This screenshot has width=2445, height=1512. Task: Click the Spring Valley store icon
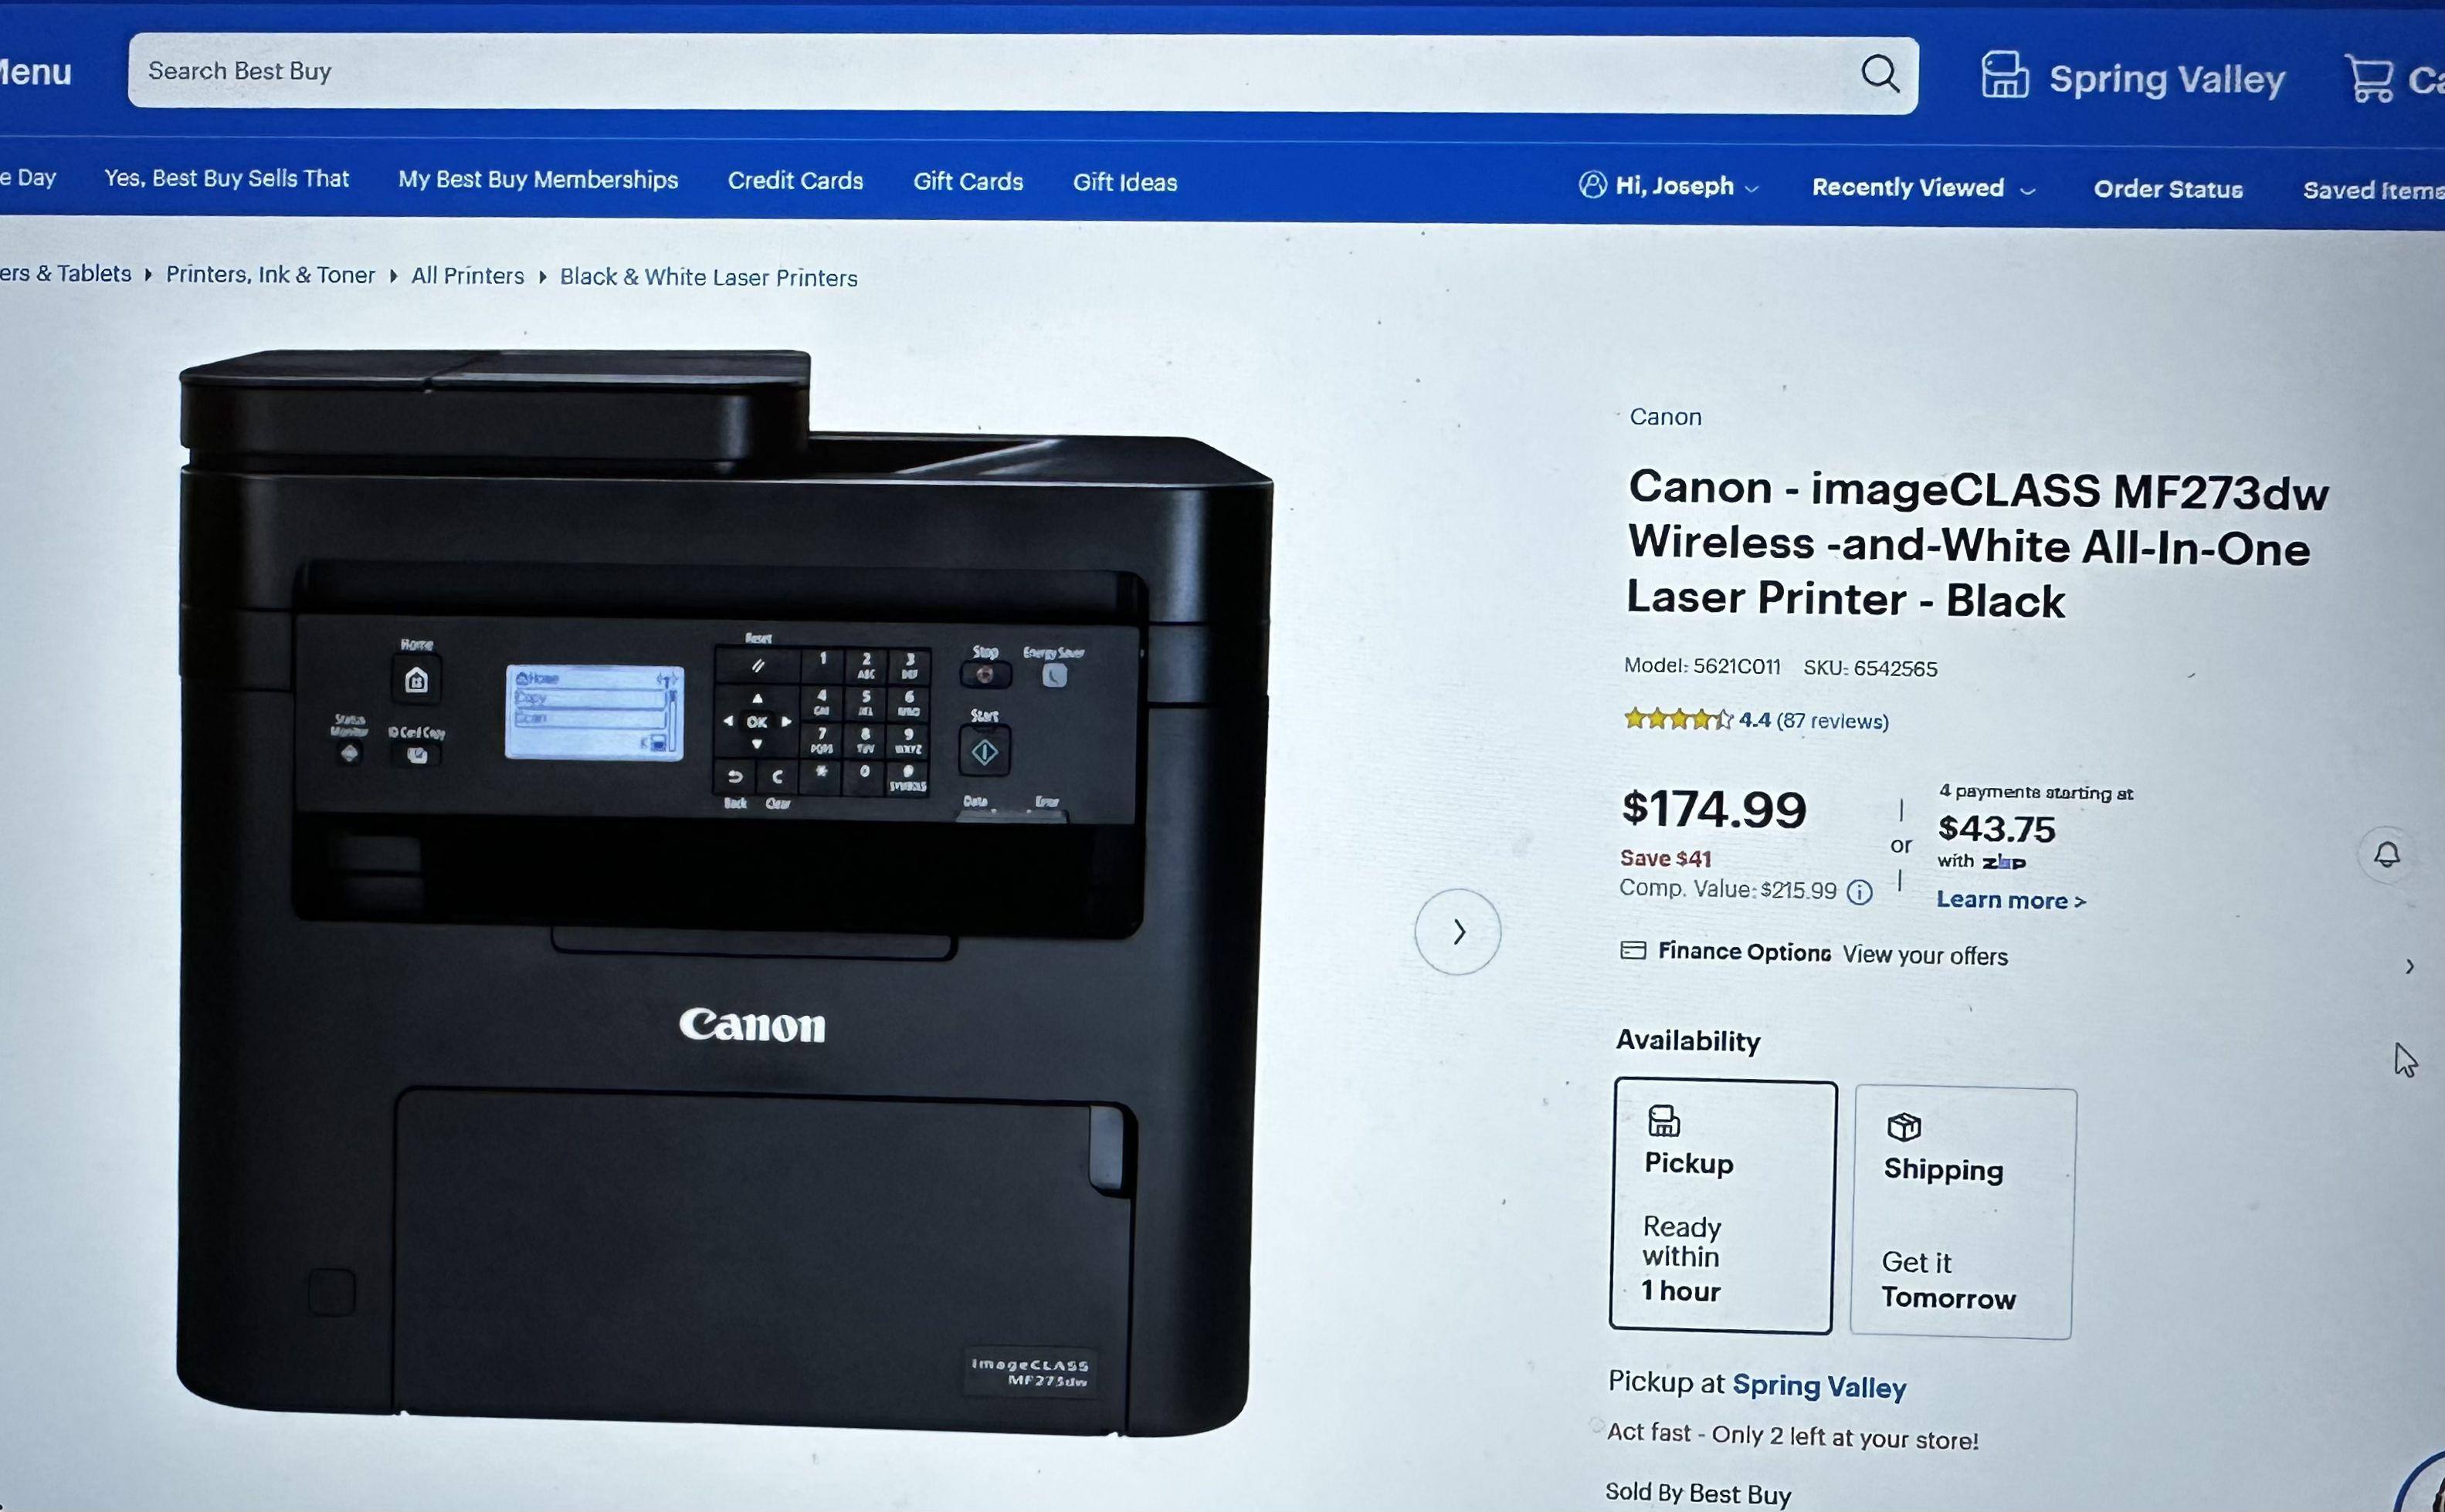point(2004,75)
